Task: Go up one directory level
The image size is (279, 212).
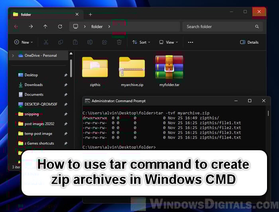Action: (x=45, y=27)
